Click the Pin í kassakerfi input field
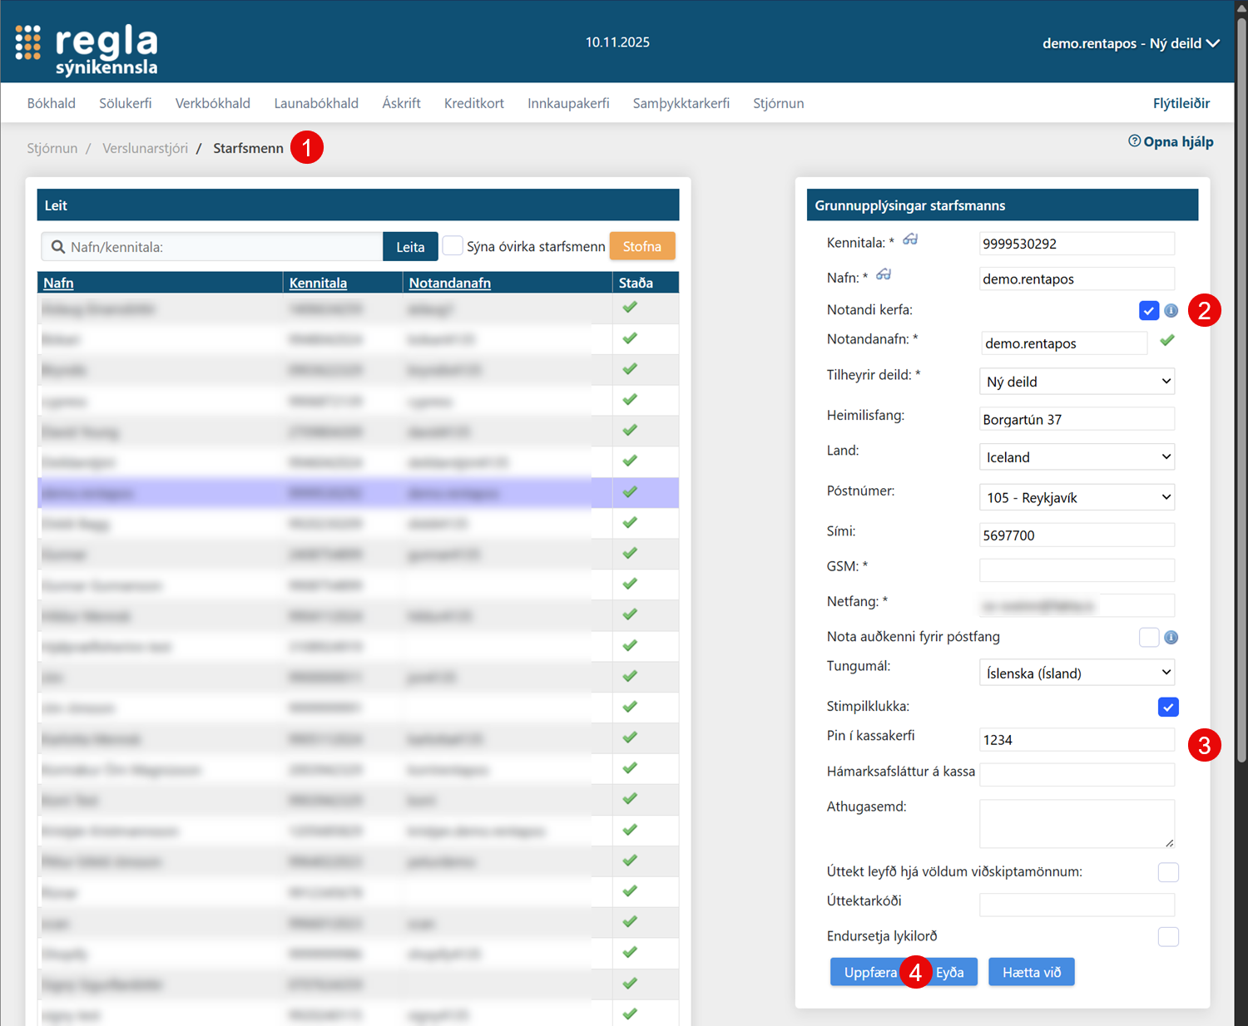The width and height of the screenshot is (1248, 1026). [x=1077, y=740]
